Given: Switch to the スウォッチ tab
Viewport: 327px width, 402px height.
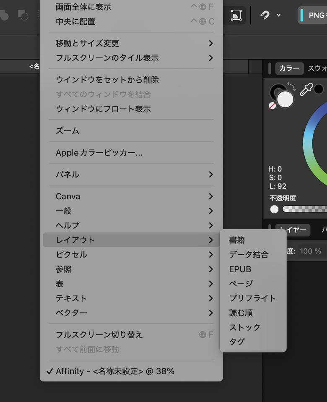Looking at the screenshot, I should (317, 68).
